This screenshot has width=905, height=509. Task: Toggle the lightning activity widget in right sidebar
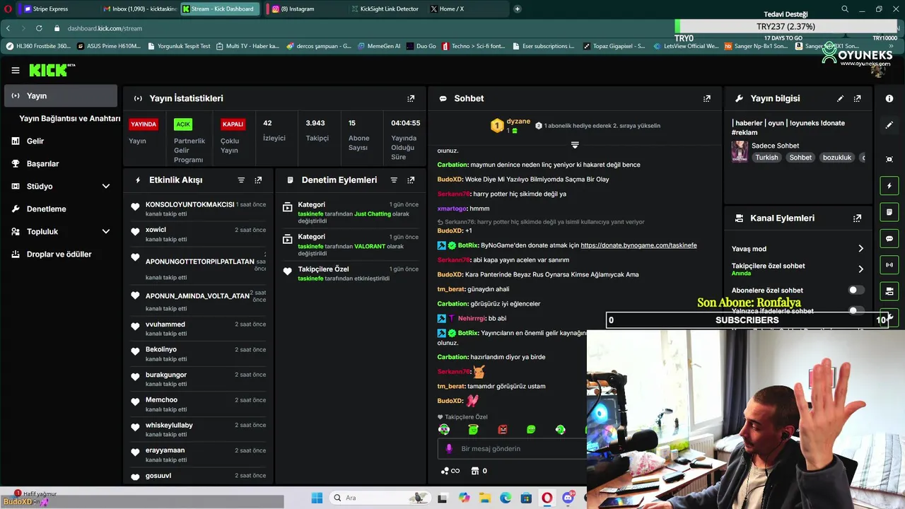889,186
